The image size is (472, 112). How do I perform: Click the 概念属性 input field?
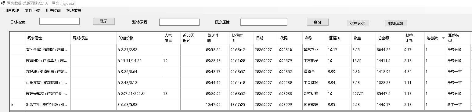coord(264,22)
